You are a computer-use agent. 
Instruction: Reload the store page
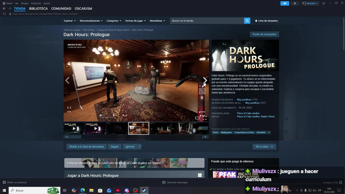[x=4, y=14]
